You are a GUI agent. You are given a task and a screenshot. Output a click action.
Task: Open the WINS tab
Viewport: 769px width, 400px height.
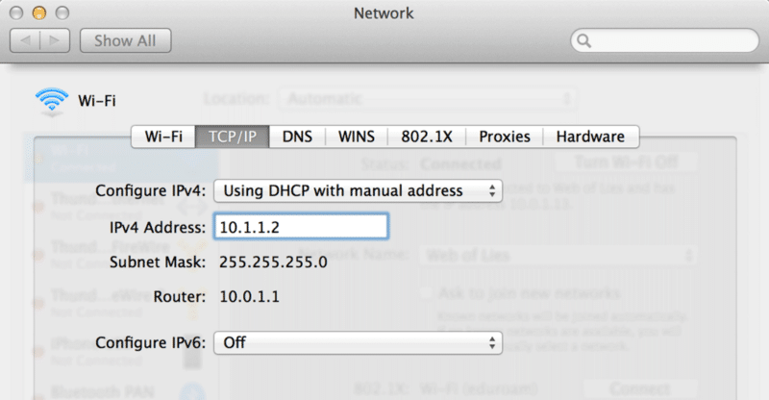(x=357, y=137)
